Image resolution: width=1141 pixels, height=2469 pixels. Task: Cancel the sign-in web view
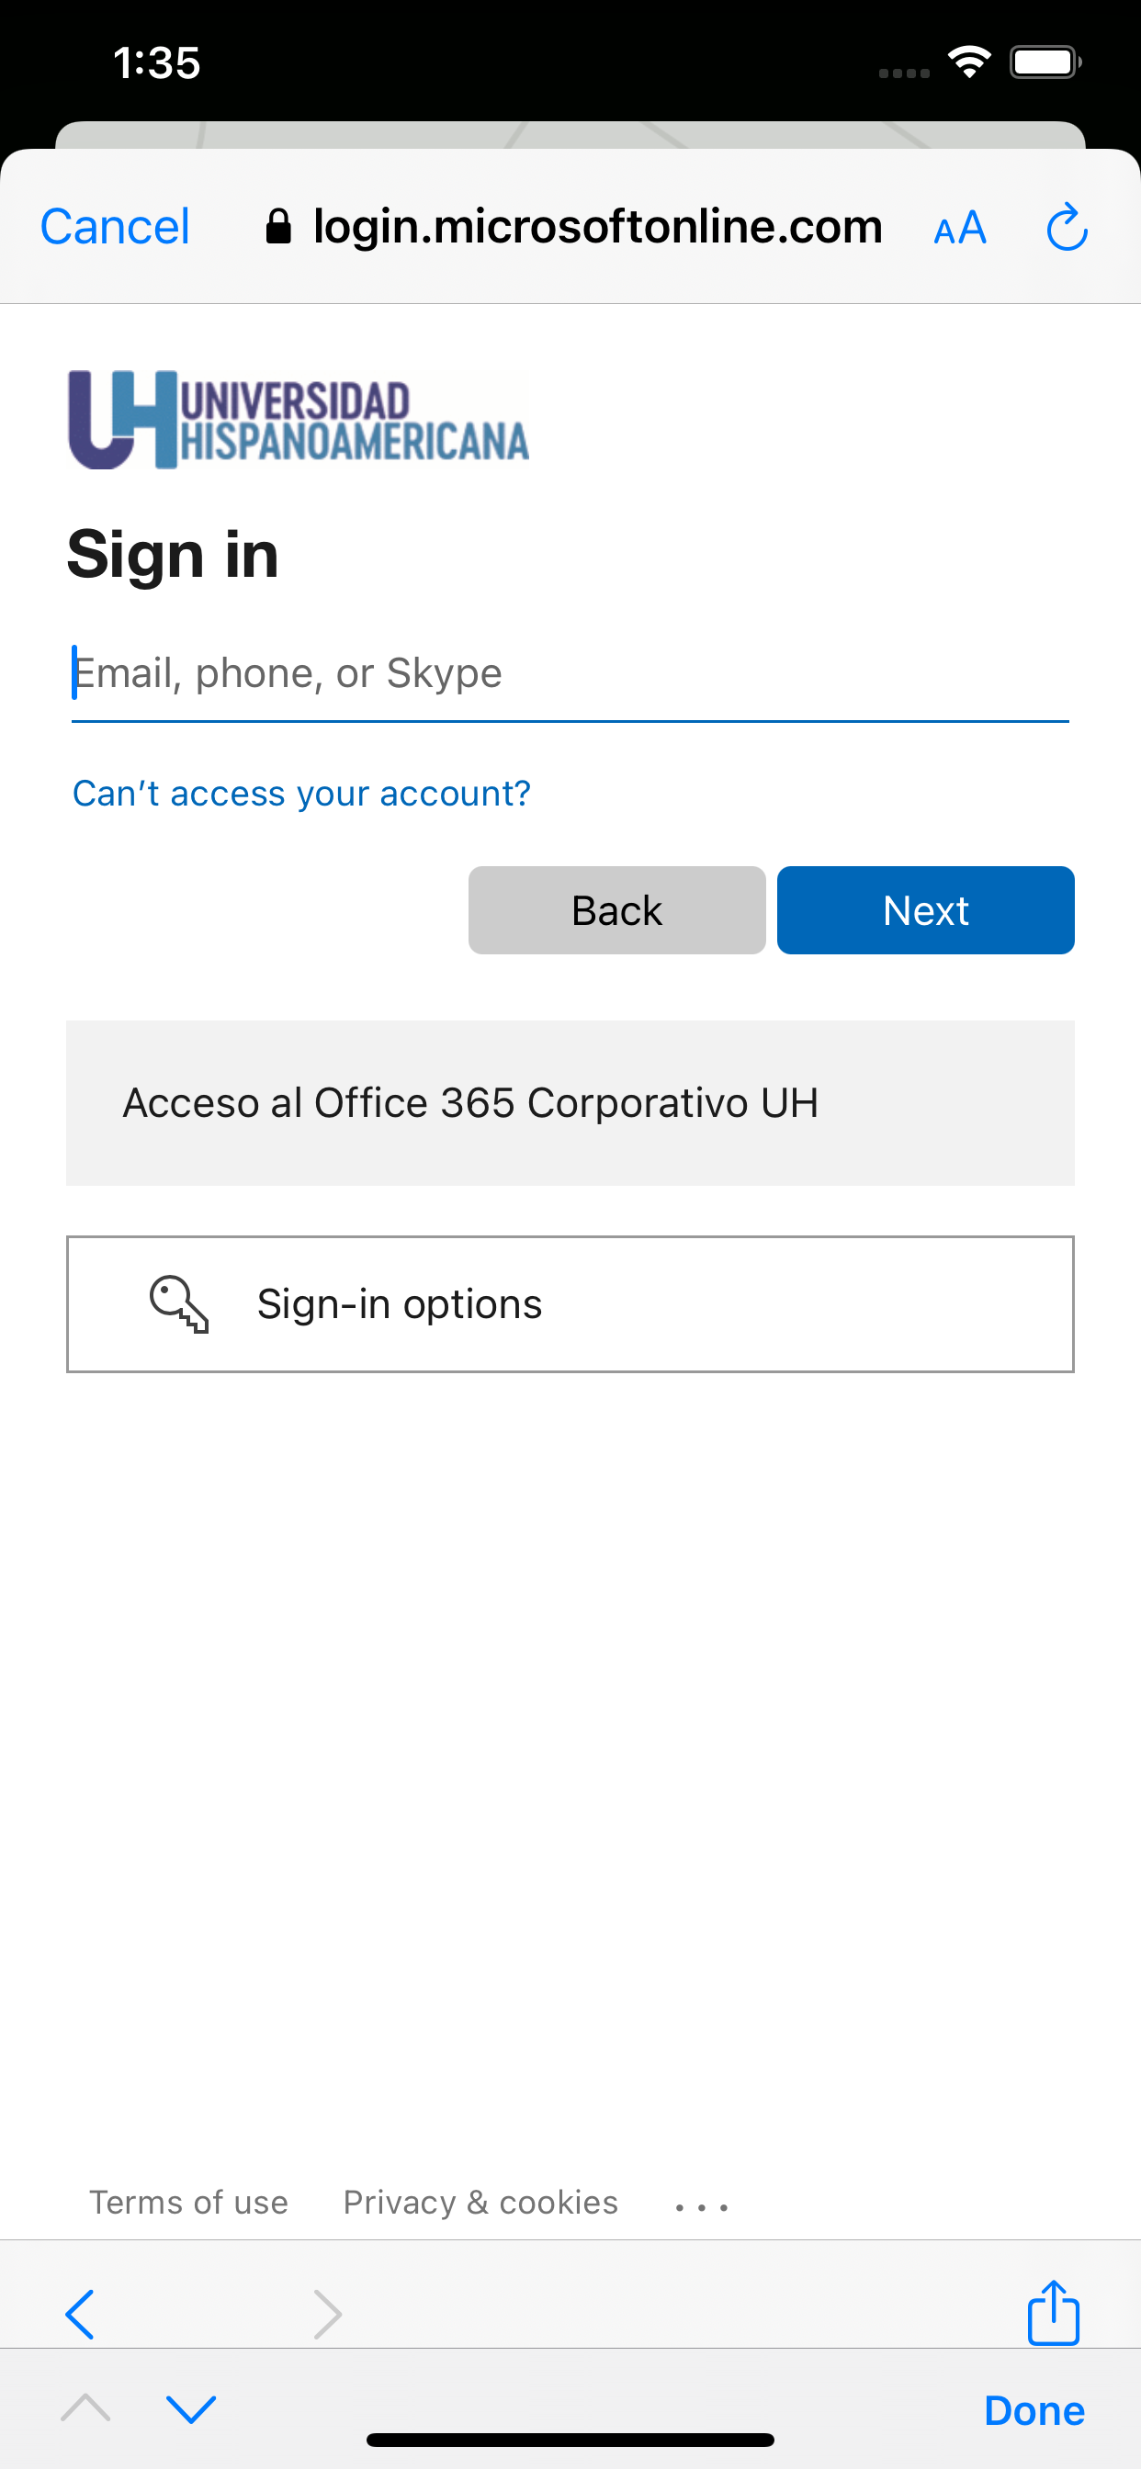[114, 227]
